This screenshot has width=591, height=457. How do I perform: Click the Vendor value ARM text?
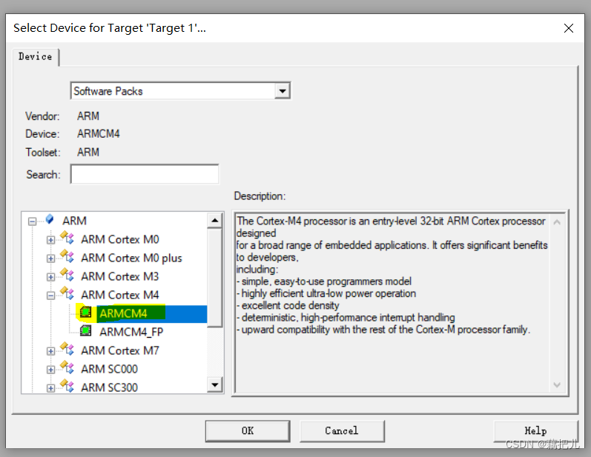tap(88, 116)
